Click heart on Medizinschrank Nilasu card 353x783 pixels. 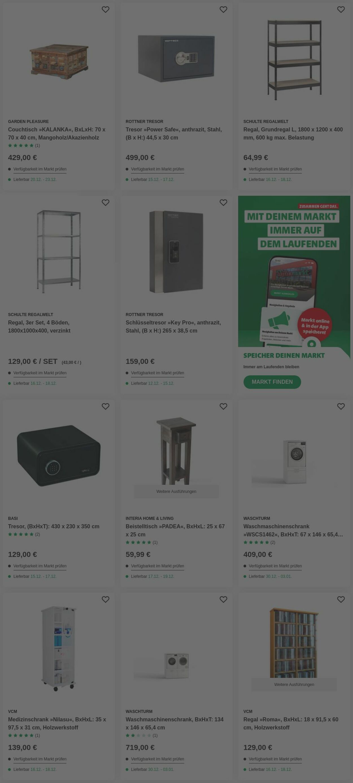coord(105,599)
